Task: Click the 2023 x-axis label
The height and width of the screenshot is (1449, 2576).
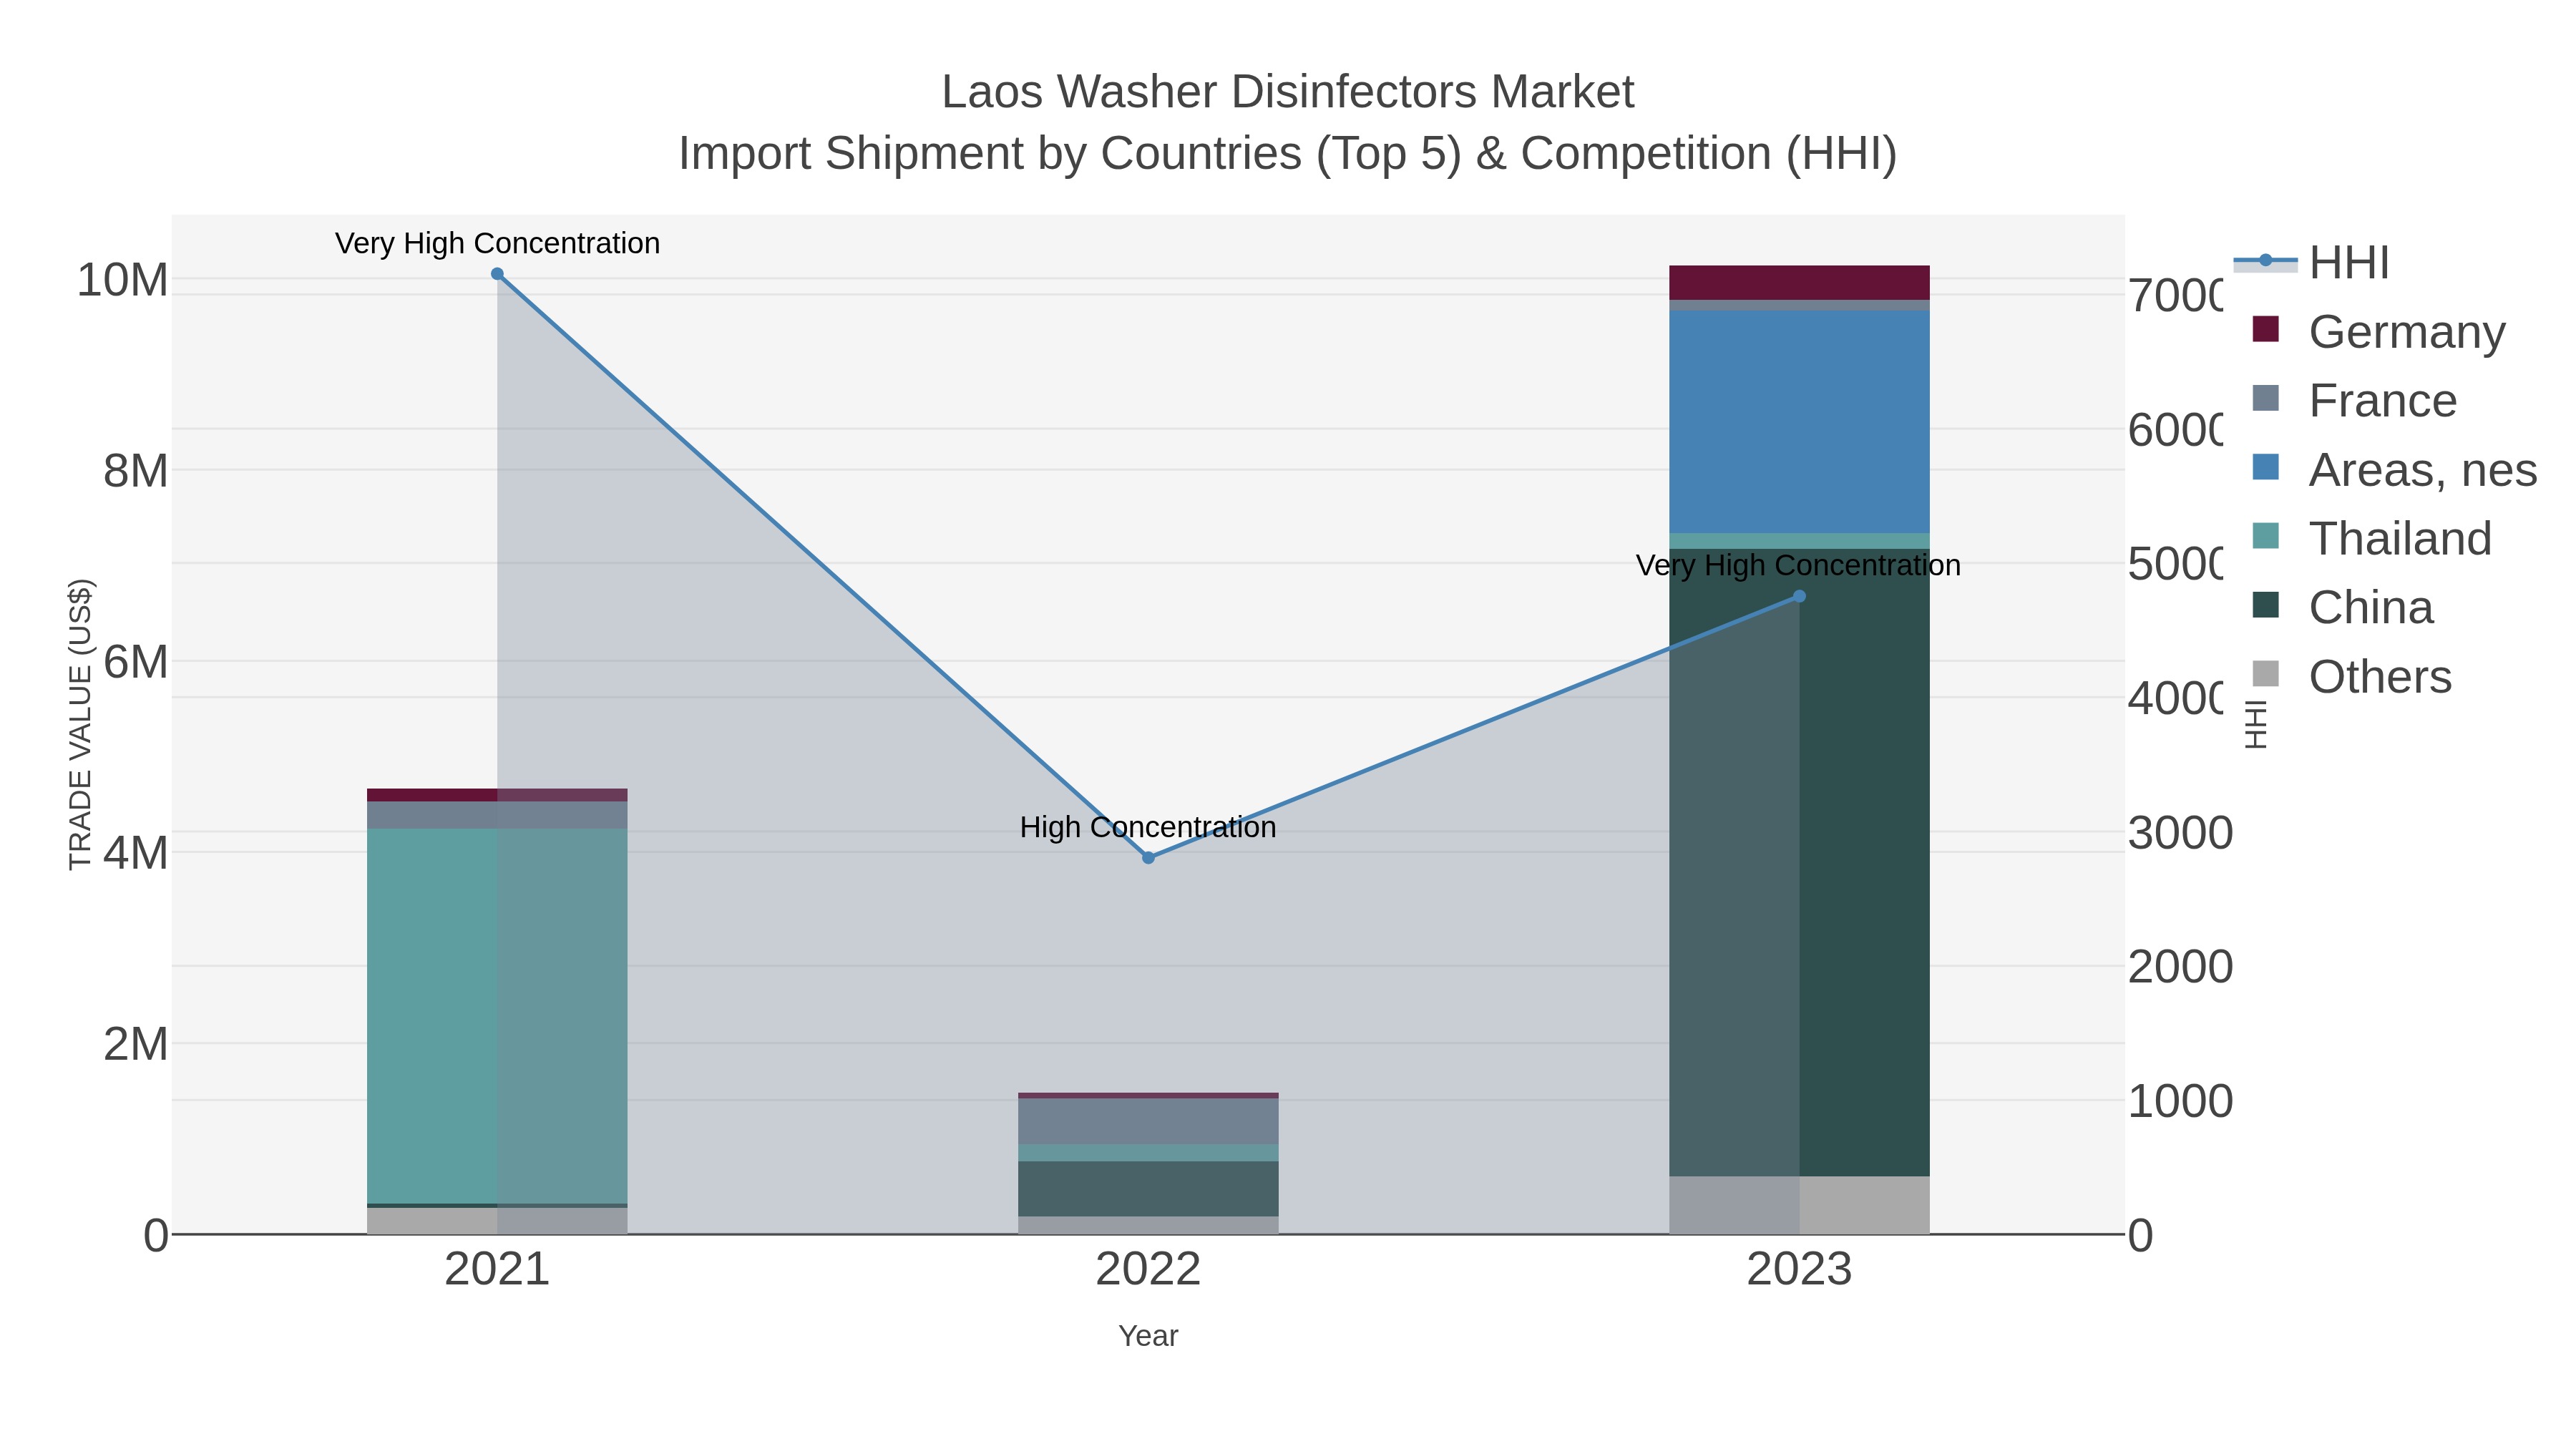Action: pyautogui.click(x=1799, y=1270)
